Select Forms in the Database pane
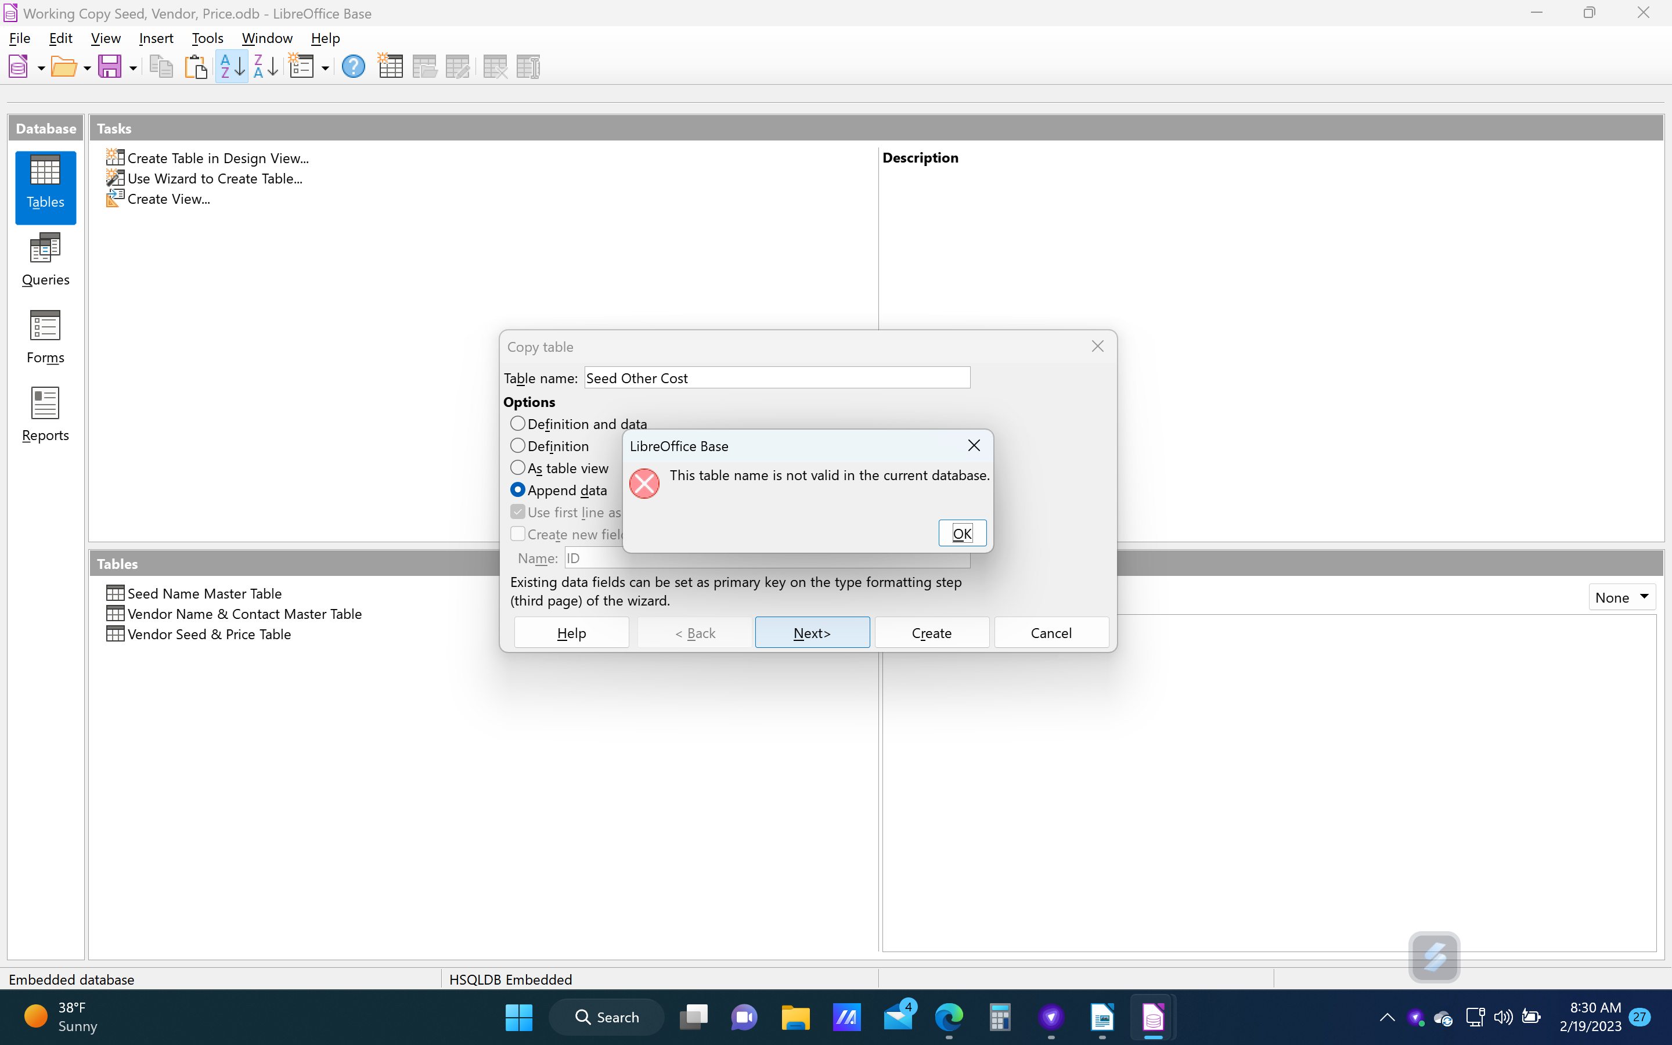 coord(46,337)
